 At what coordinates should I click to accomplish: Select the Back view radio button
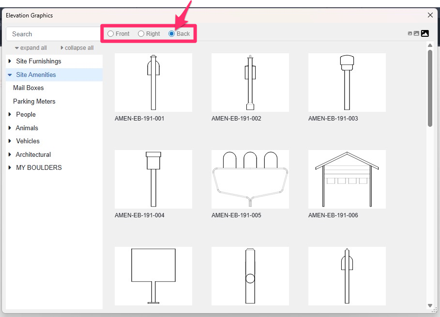tap(171, 33)
